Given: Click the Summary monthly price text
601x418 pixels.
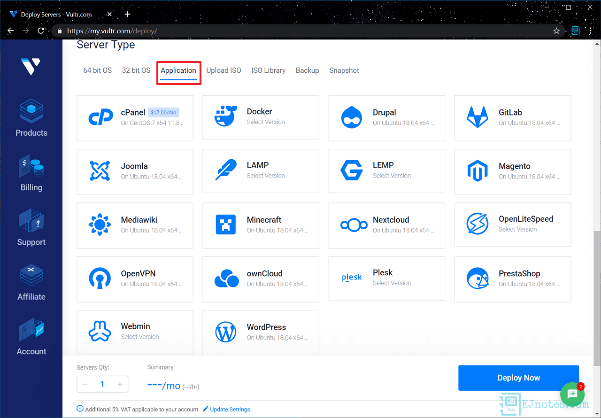Looking at the screenshot, I should point(164,386).
